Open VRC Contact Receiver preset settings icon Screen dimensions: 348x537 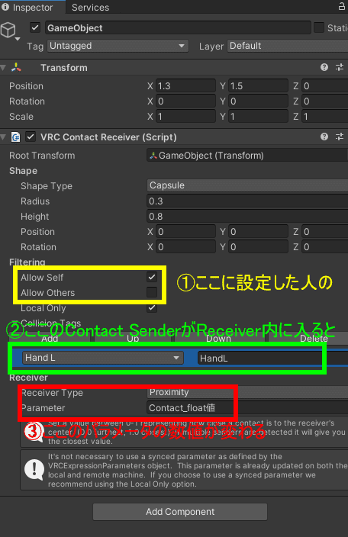[x=340, y=137]
